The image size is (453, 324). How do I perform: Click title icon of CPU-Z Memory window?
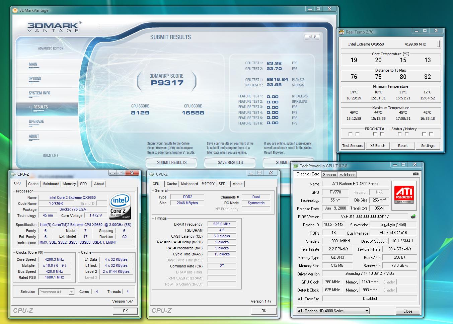(x=152, y=174)
